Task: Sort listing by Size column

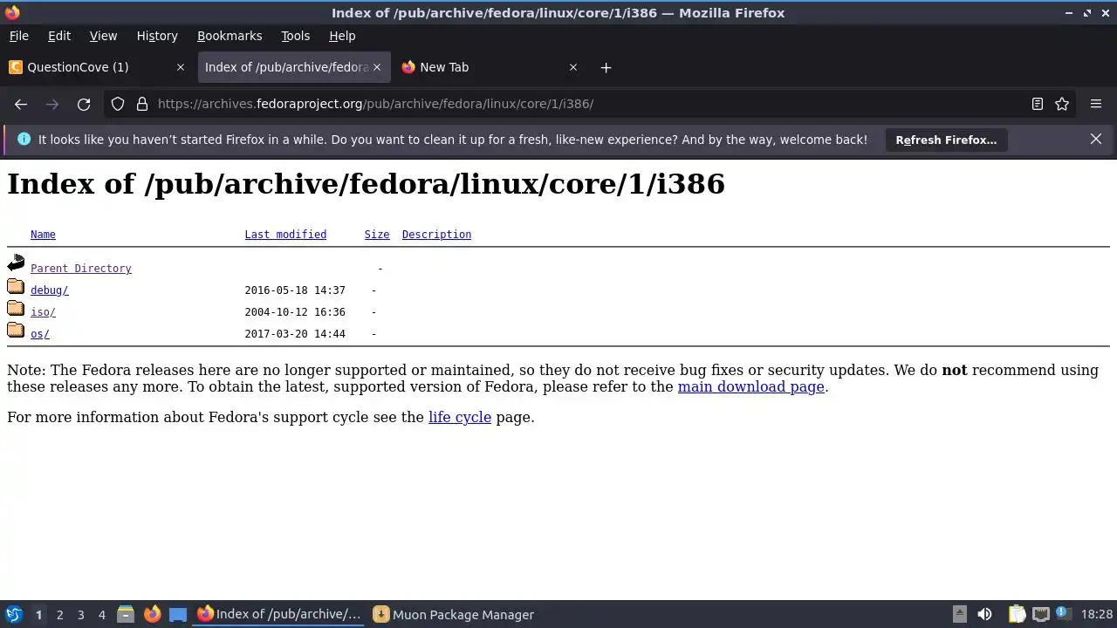Action: pyautogui.click(x=377, y=235)
